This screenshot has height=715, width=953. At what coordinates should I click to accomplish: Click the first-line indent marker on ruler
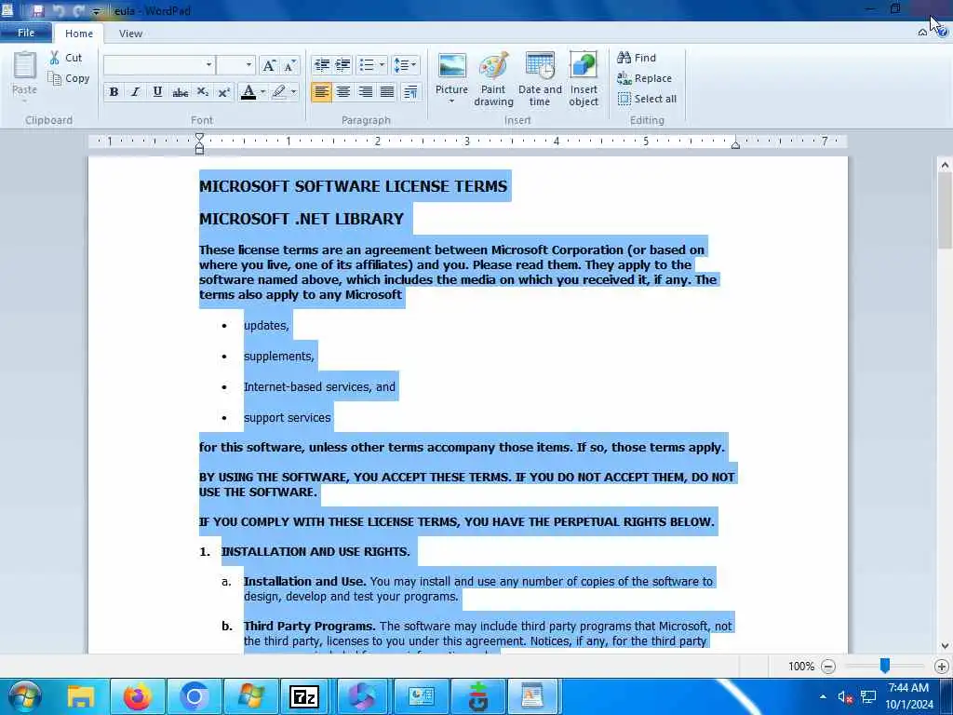tap(199, 138)
